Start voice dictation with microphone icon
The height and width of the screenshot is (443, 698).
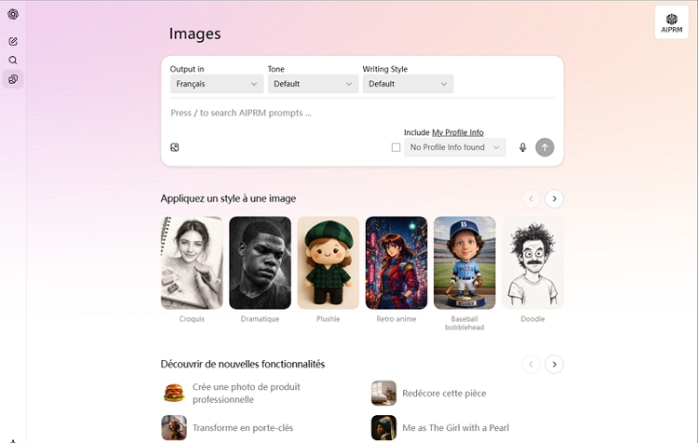[523, 147]
